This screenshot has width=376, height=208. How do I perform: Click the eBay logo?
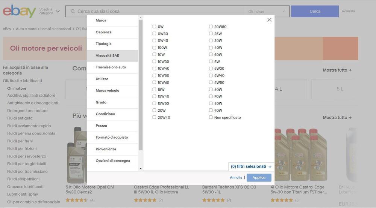pos(20,11)
